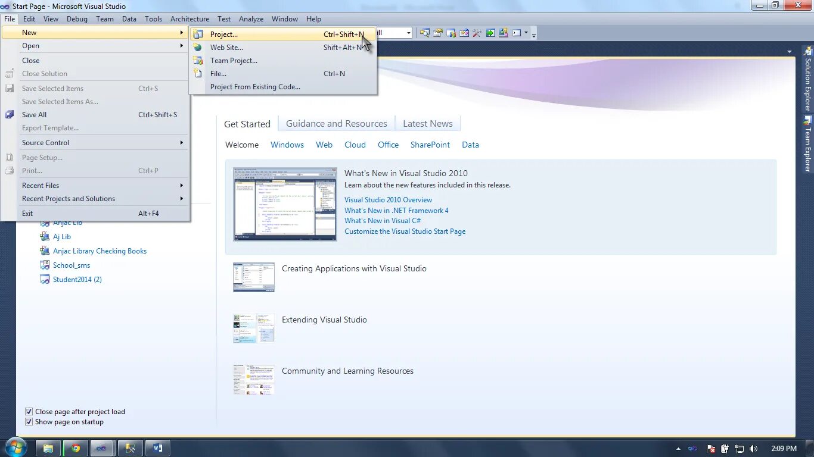The image size is (814, 457).
Task: Open recent project Student2014 (2)
Action: [77, 280]
